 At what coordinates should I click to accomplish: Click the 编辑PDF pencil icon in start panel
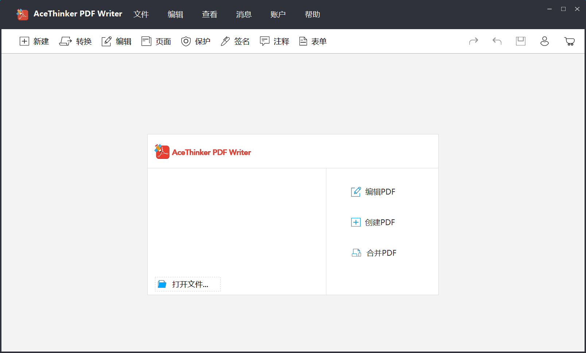(356, 192)
